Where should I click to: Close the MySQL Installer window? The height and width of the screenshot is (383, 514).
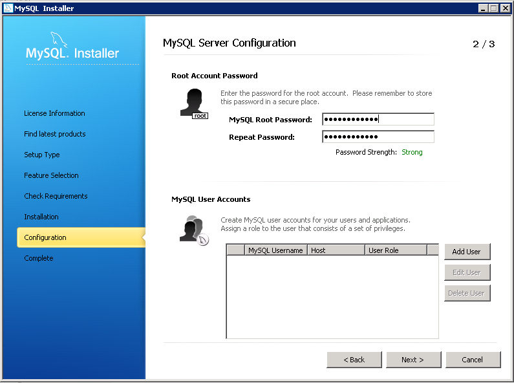(x=505, y=8)
